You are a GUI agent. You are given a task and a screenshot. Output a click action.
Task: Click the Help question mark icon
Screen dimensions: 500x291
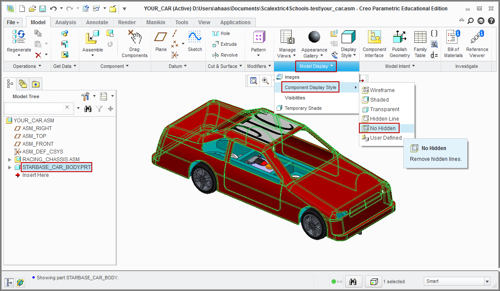[x=491, y=21]
